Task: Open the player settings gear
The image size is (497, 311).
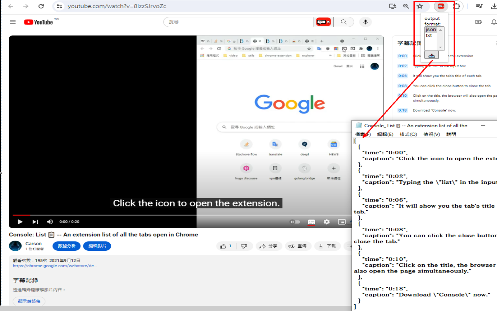Action: 327,222
